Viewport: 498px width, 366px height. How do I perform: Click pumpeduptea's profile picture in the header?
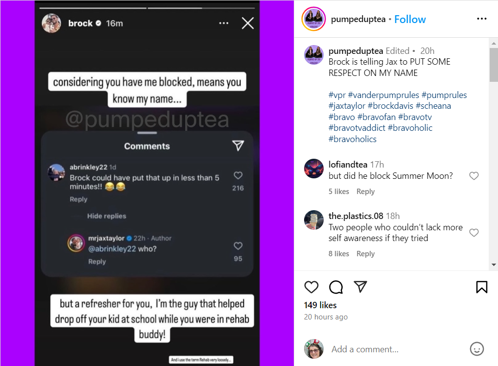pos(313,19)
